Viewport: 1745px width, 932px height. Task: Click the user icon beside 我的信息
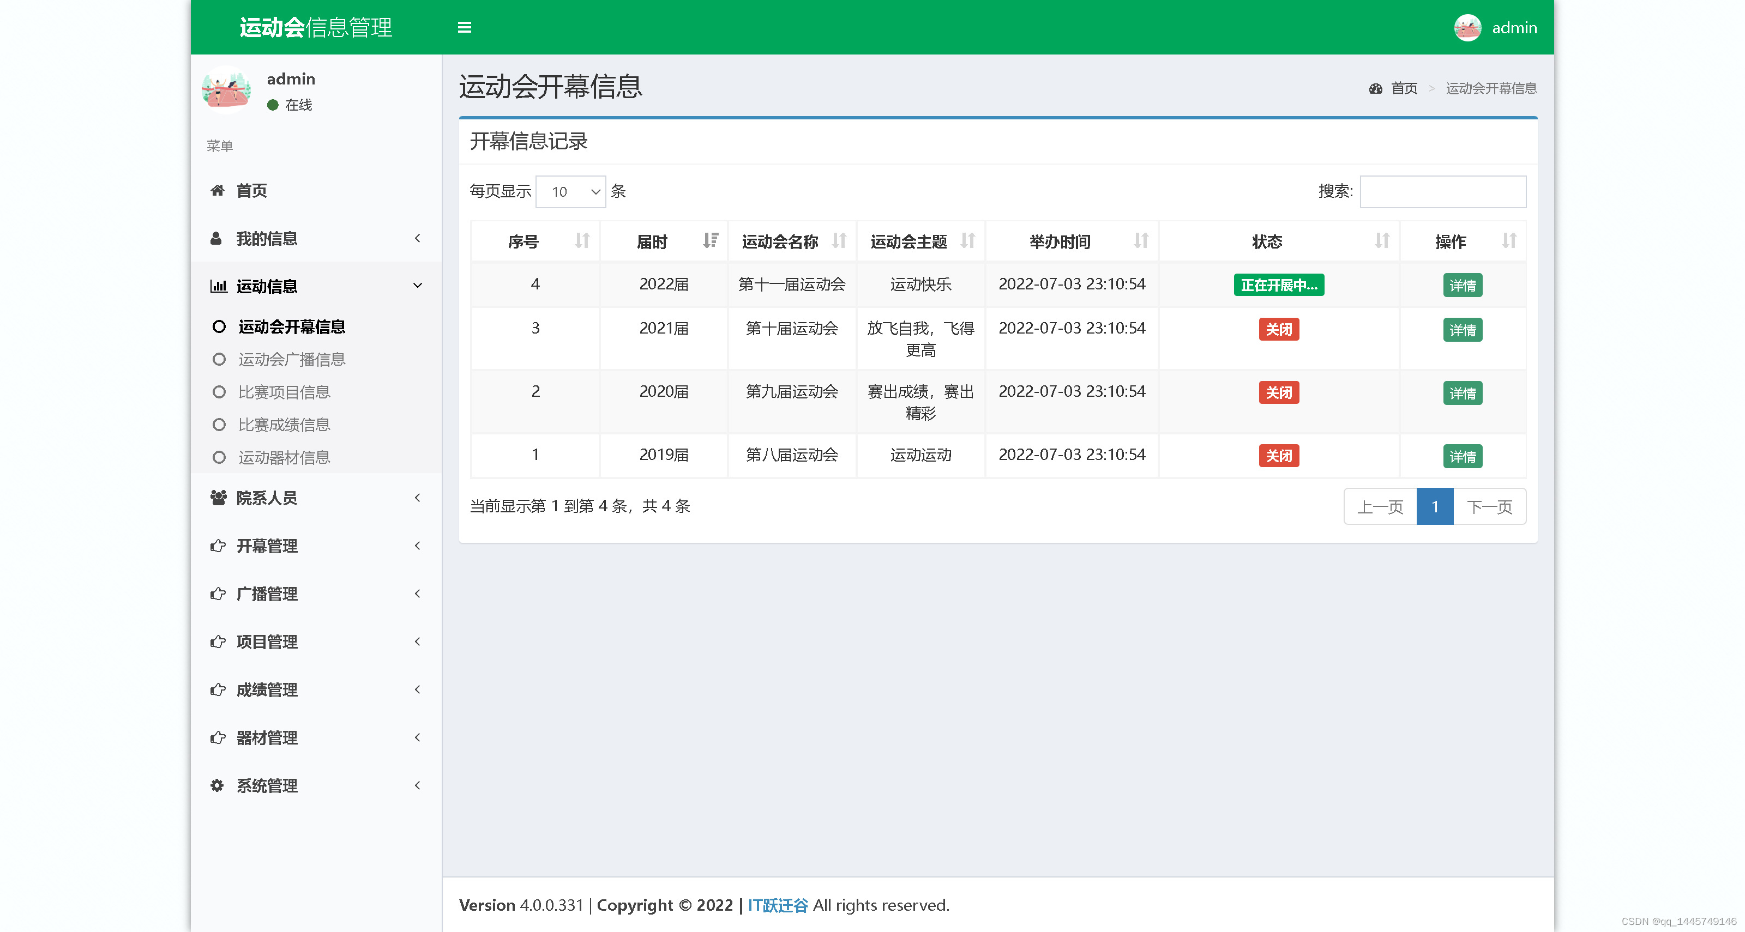pyautogui.click(x=216, y=238)
